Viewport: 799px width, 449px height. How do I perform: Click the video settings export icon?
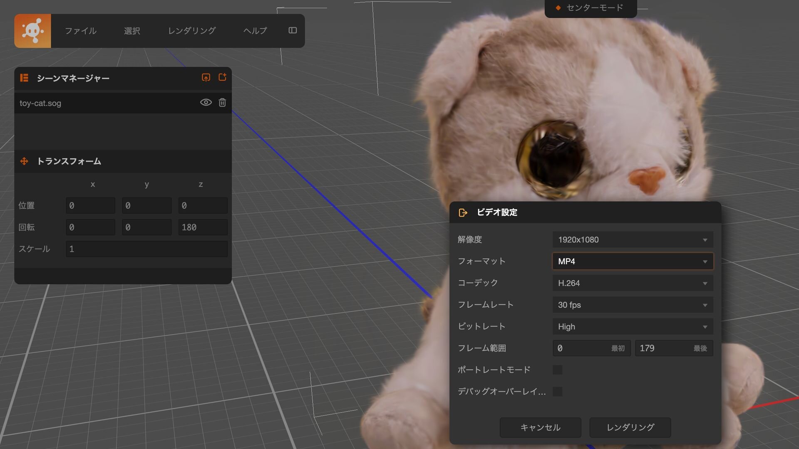463,212
